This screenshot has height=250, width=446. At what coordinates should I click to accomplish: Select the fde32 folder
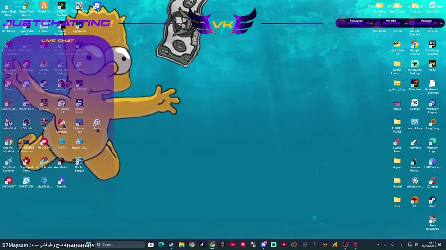pos(397,202)
